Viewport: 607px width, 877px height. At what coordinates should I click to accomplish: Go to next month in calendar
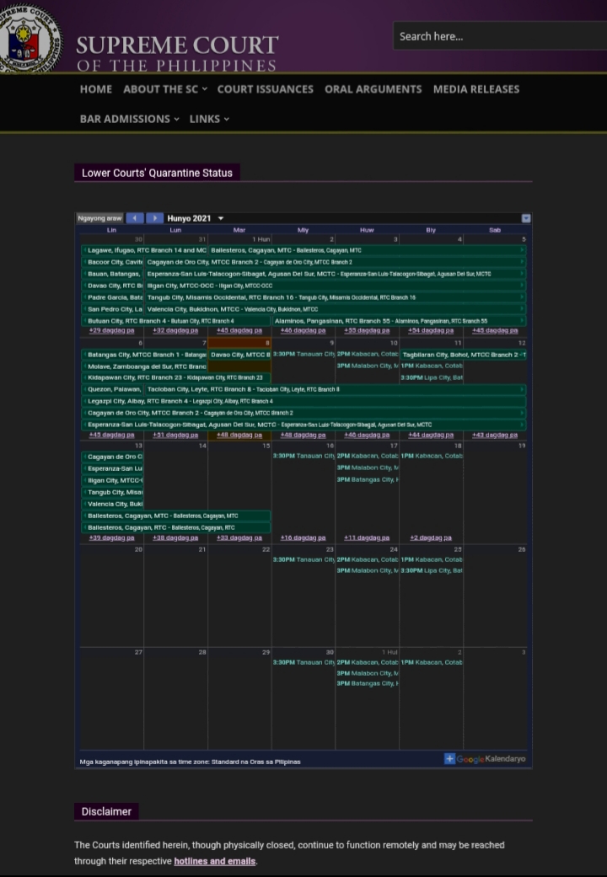click(154, 218)
